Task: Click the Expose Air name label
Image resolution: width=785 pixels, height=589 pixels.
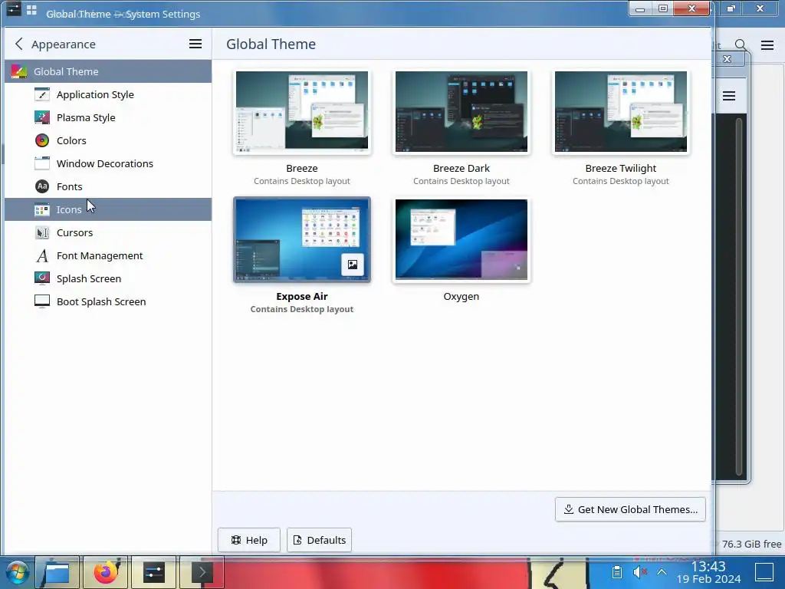Action: pos(302,297)
